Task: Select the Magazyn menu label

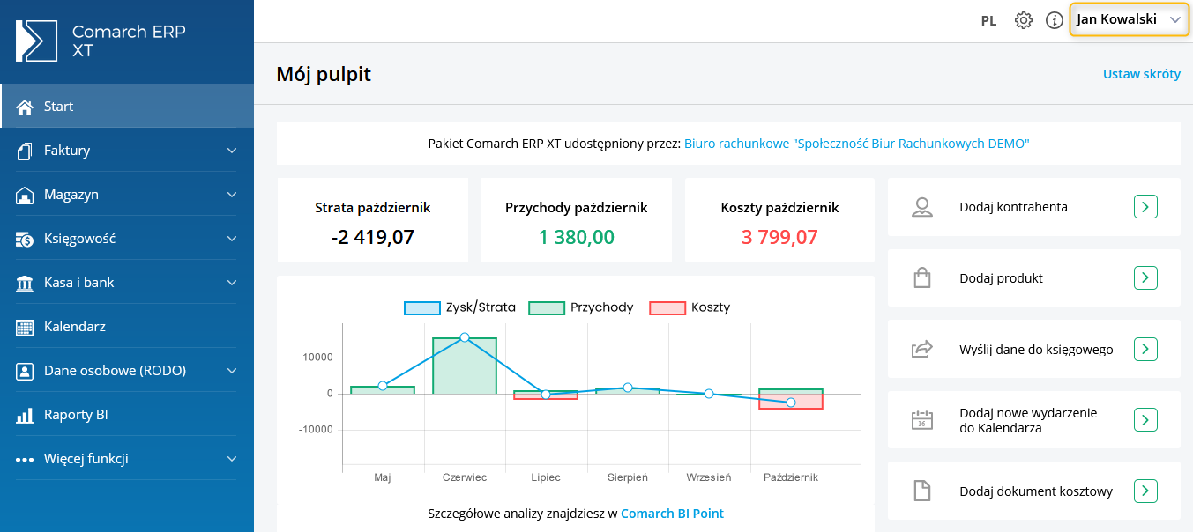Action: 71,195
